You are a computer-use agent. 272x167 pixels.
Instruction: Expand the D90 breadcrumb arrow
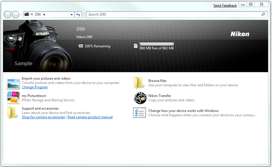point(44,15)
